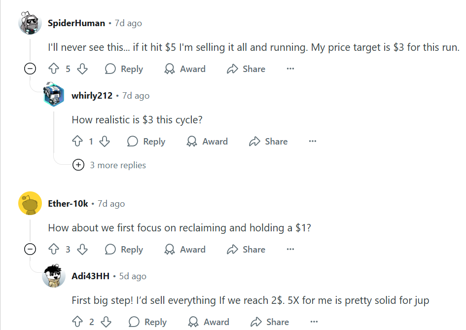This screenshot has height=330, width=466.
Task: Downvote whirly212's reply
Action: (105, 142)
